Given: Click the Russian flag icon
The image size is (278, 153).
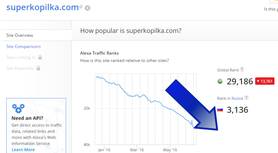Looking at the screenshot, I should coord(220,110).
